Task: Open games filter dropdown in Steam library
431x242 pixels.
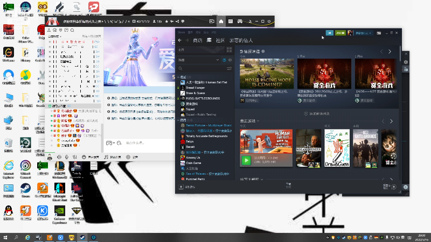Action: click(198, 60)
